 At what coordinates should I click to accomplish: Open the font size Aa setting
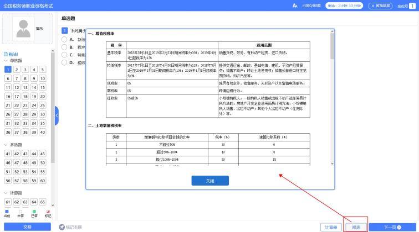tap(295, 6)
